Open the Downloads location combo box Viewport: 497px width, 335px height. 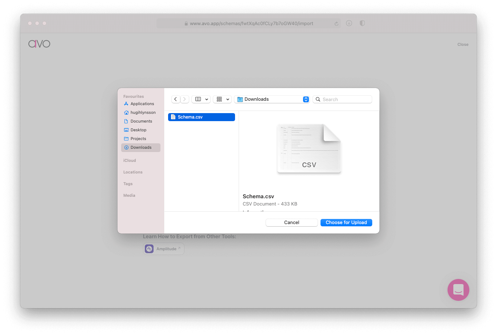(272, 99)
